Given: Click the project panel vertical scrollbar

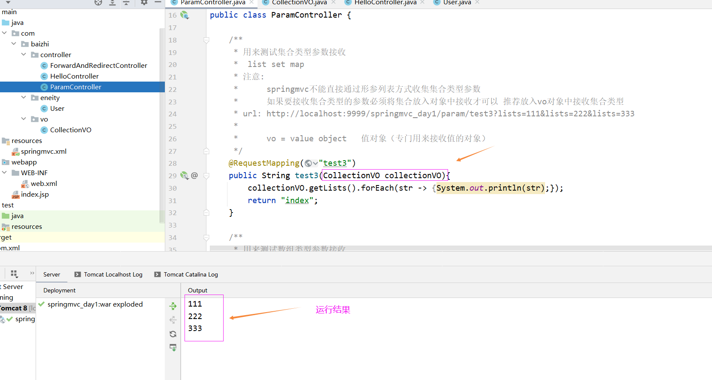Looking at the screenshot, I should [162, 125].
